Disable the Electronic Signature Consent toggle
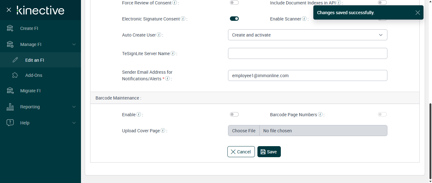 click(234, 19)
